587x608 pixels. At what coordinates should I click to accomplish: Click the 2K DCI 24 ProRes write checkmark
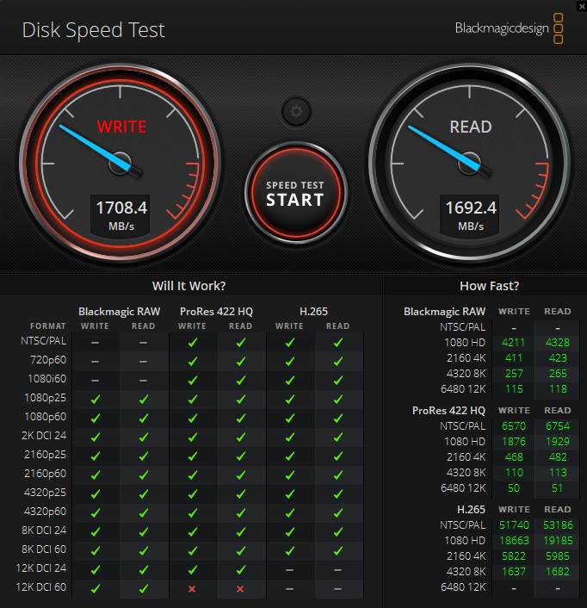192,437
